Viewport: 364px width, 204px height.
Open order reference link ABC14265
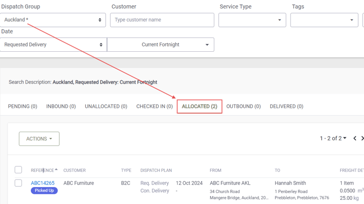pyautogui.click(x=43, y=183)
